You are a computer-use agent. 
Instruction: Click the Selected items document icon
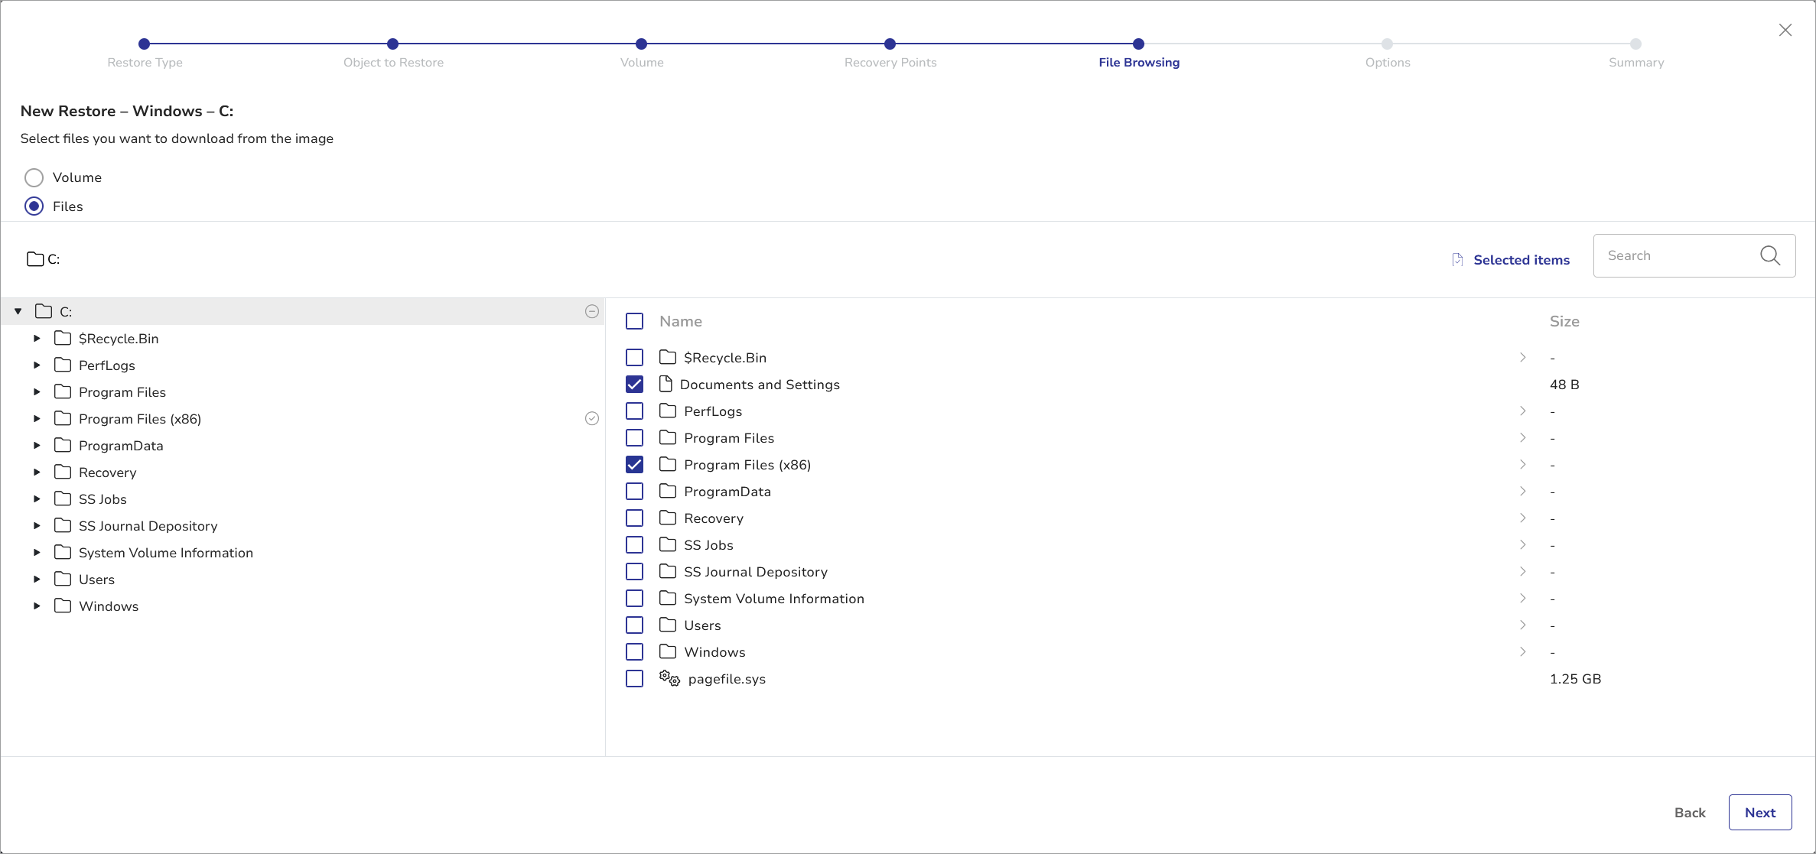point(1457,260)
